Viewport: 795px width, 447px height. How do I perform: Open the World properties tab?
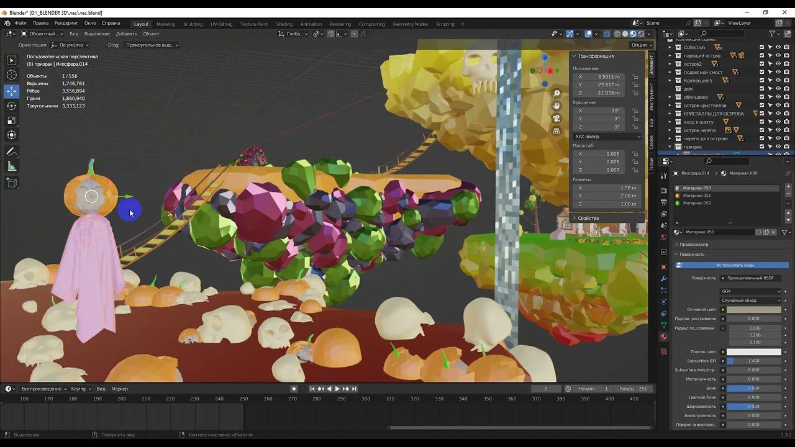click(x=664, y=237)
